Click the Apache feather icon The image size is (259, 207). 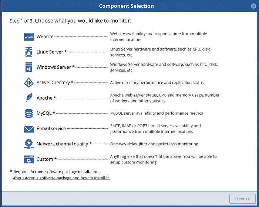[x=29, y=98]
